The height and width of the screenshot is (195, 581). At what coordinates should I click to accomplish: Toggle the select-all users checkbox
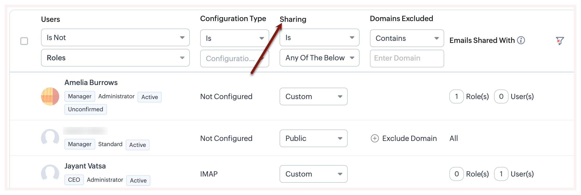(x=24, y=41)
